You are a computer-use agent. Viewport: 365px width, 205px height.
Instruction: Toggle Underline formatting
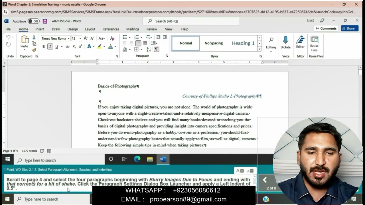[x=56, y=47]
